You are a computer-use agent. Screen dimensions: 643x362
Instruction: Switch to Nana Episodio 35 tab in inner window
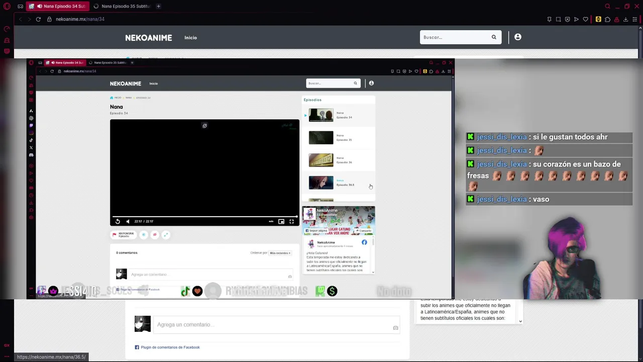click(x=108, y=63)
